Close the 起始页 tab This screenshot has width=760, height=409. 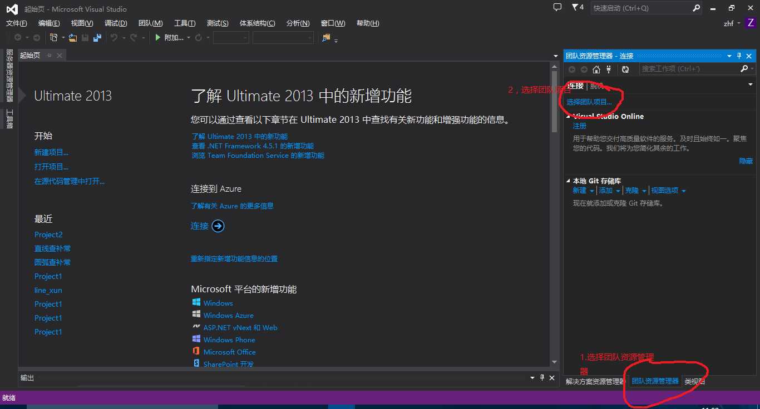pos(60,55)
